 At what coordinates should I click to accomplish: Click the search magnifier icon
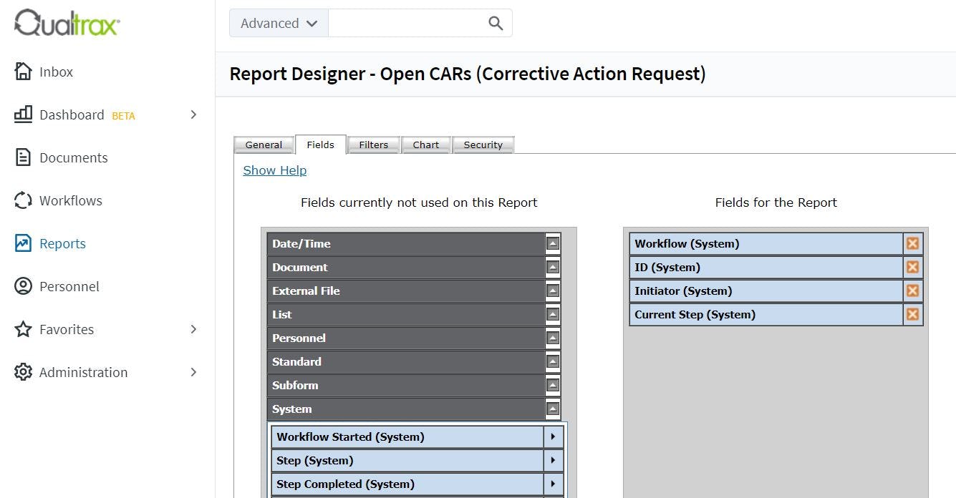tap(496, 23)
